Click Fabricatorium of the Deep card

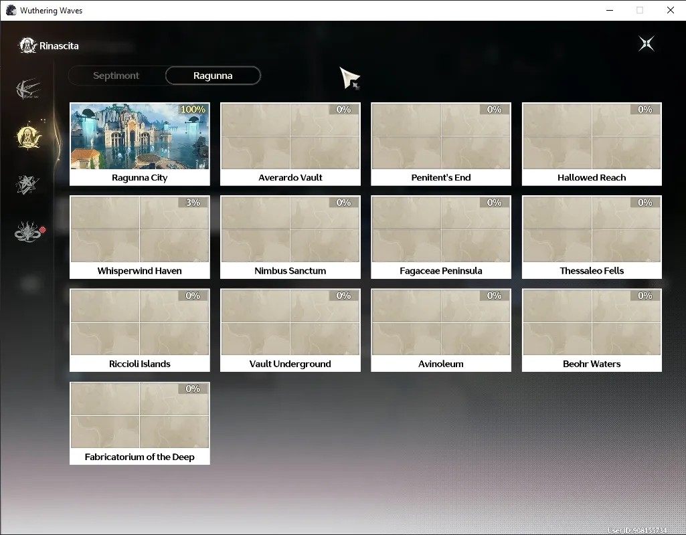click(x=140, y=423)
